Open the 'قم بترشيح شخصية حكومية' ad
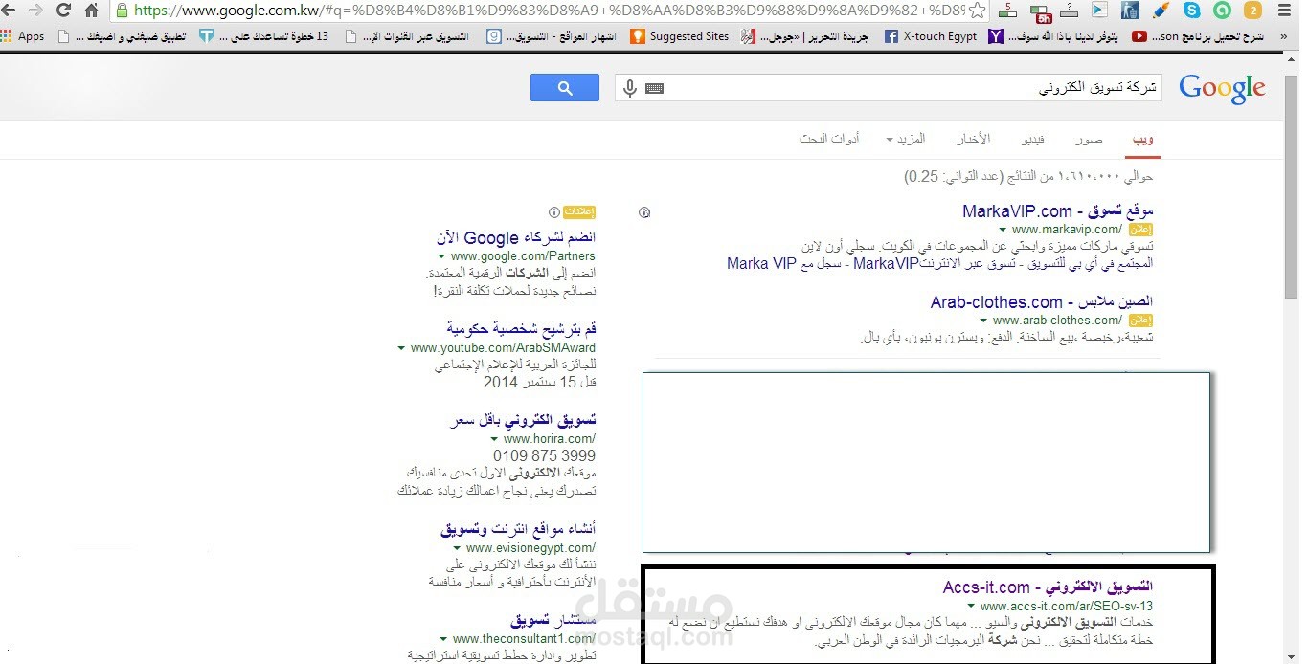This screenshot has width=1308, height=664. [x=521, y=329]
